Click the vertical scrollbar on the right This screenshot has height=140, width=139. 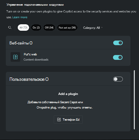(134, 100)
